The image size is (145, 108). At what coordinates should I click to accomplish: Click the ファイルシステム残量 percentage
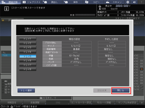[140, 15]
